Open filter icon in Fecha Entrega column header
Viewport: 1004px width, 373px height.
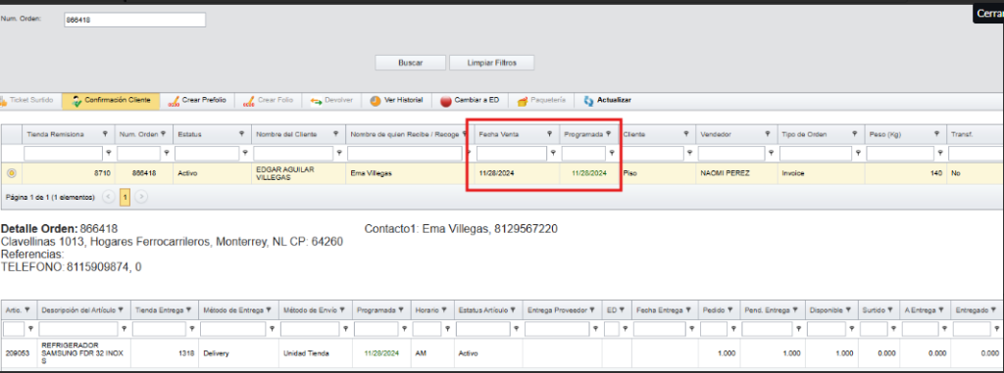pyautogui.click(x=687, y=309)
